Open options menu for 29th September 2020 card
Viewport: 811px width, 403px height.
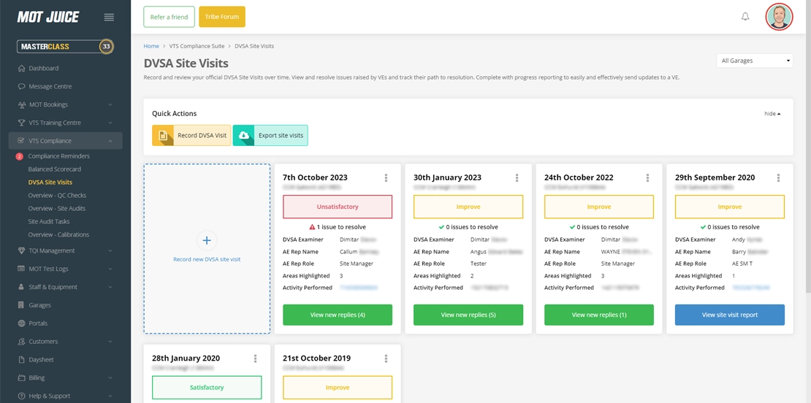click(778, 177)
